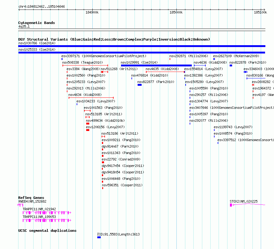Click nsv822878 (Park2010) label
Image resolution: width=274 pixels, height=249 pixels.
click(248, 62)
